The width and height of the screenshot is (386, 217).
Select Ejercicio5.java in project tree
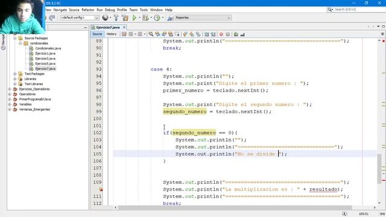point(45,64)
